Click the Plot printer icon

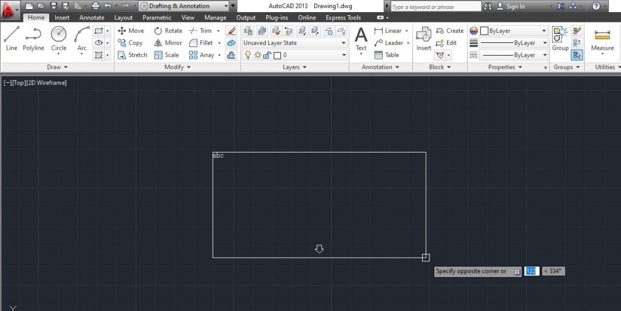click(x=95, y=6)
